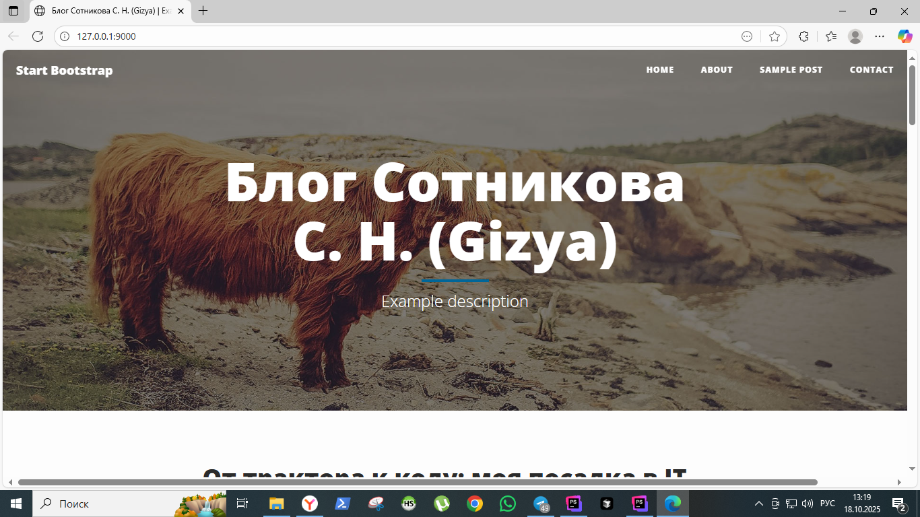
Task: View site information icon in address bar
Action: pyautogui.click(x=65, y=36)
